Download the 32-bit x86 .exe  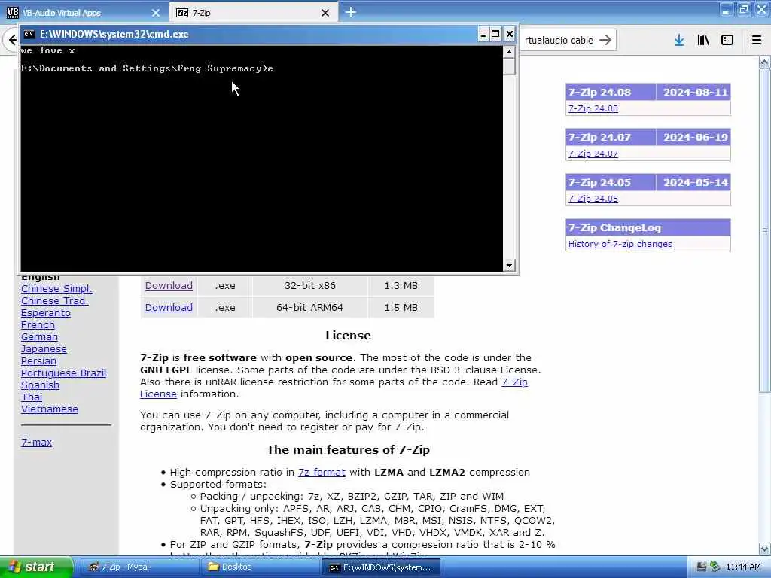point(169,285)
